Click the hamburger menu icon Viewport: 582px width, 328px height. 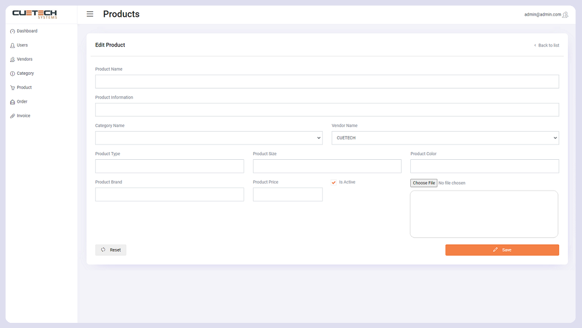(90, 14)
